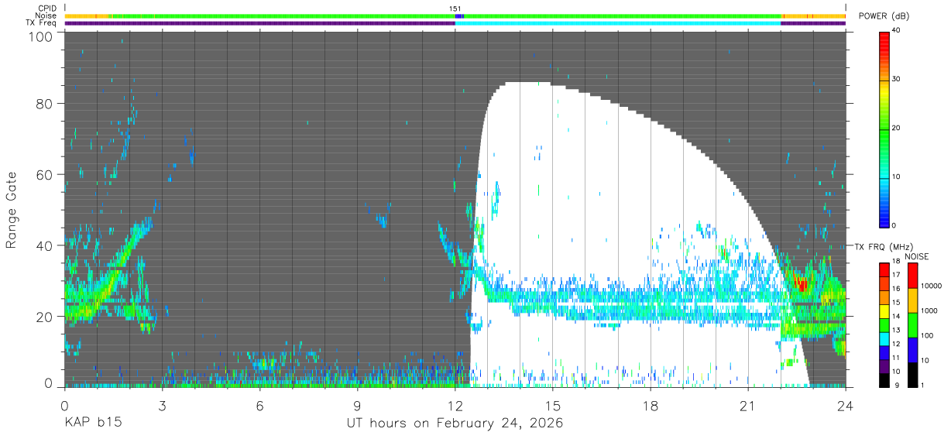Screen dimensions: 951x439
Task: Click the cyan 12 MHz frequency swatch
Action: click(x=884, y=338)
